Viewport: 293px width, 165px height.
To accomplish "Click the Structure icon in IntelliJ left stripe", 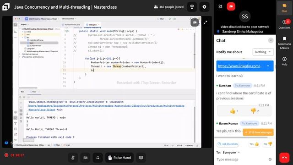I will click(16, 32).
